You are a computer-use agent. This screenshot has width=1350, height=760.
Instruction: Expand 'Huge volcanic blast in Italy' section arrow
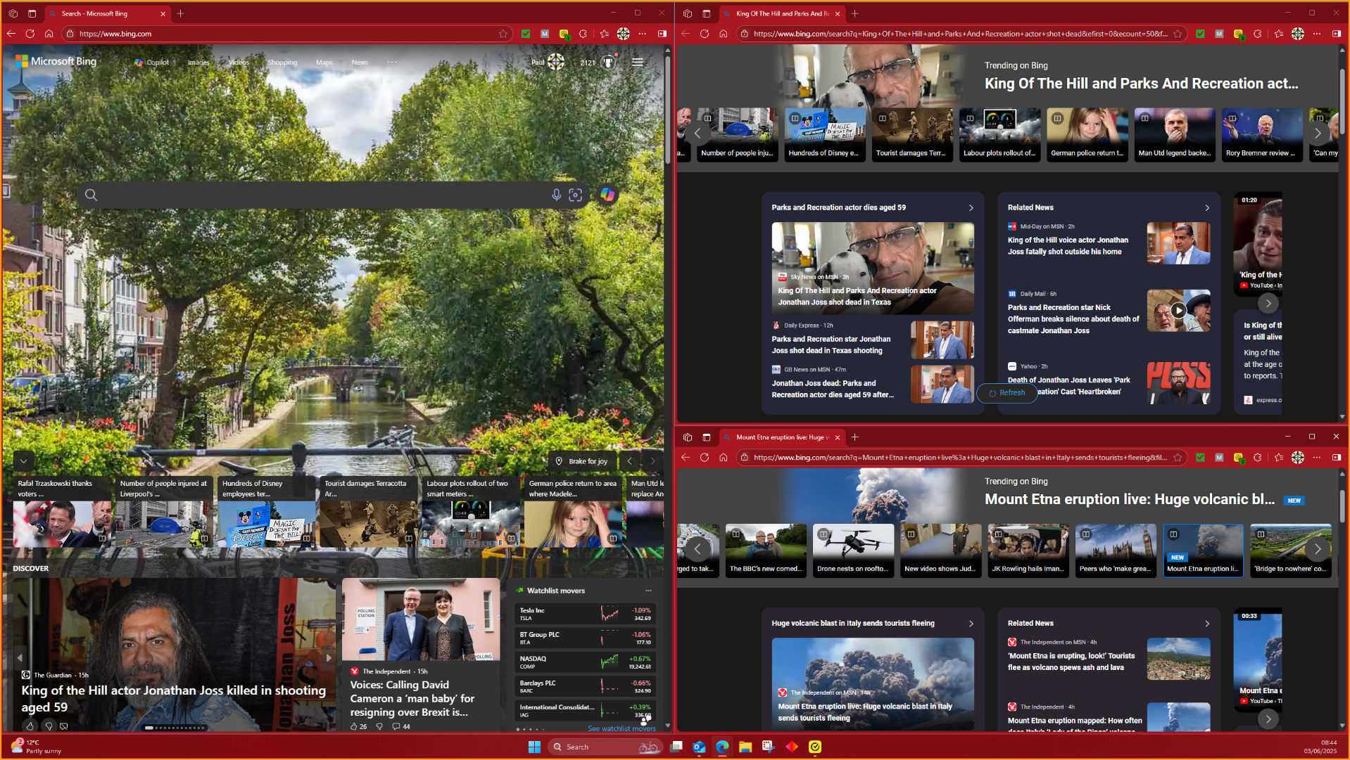click(x=971, y=624)
